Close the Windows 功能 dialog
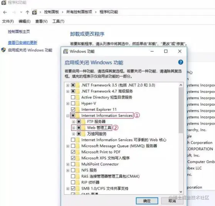 180,51
